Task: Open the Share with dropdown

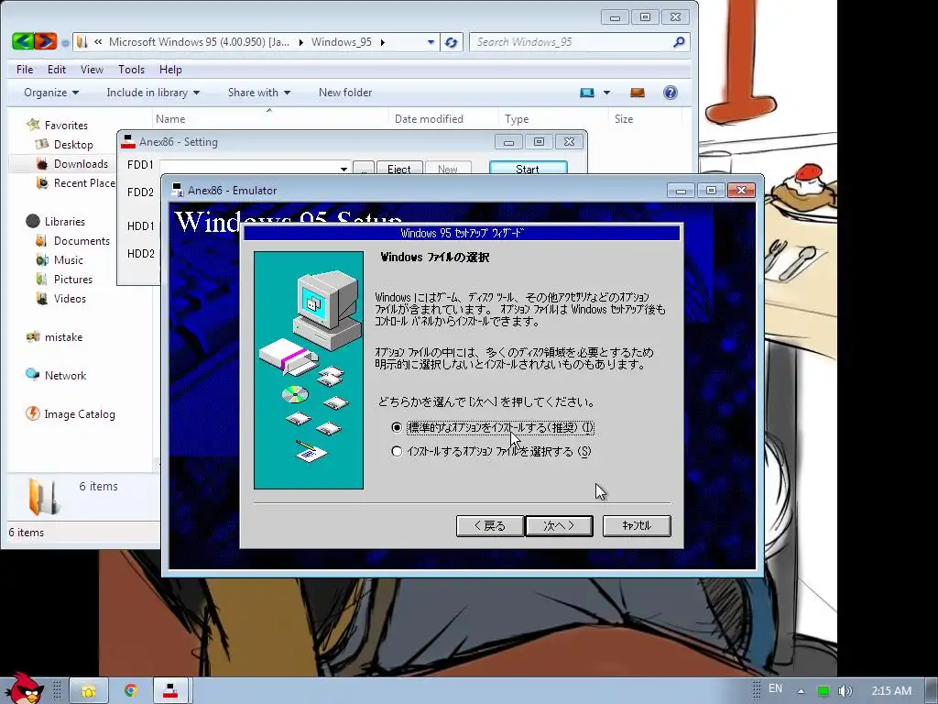Action: tap(259, 93)
